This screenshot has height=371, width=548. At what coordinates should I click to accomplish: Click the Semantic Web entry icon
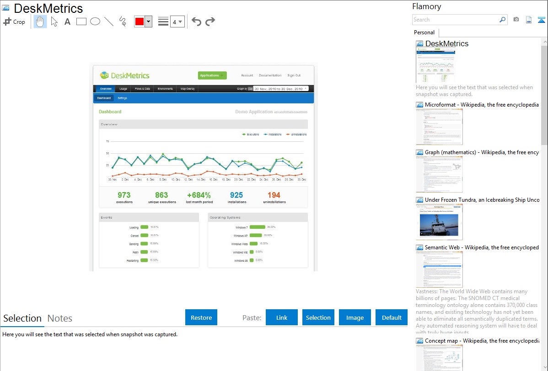click(x=419, y=247)
